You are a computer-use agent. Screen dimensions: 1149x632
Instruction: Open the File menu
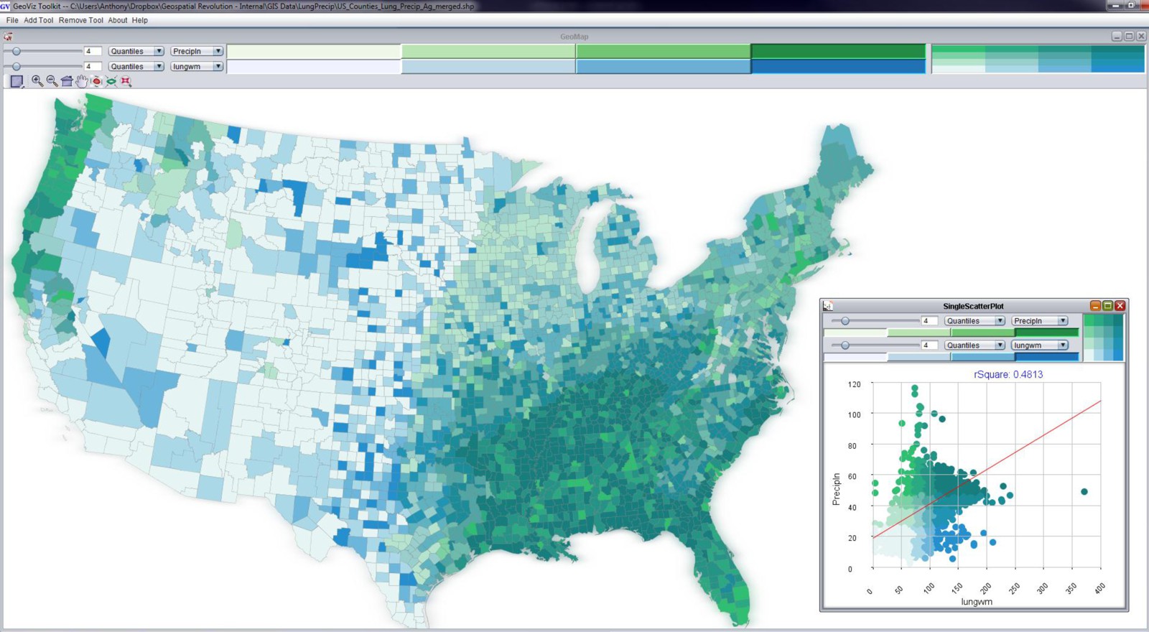[12, 20]
